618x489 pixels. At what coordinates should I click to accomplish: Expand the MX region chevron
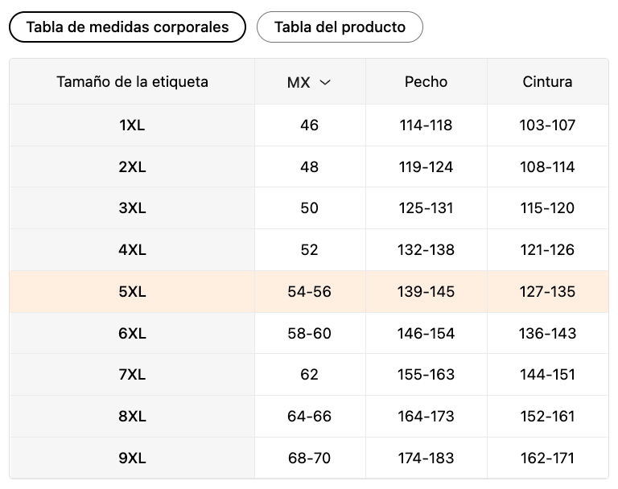(x=325, y=82)
